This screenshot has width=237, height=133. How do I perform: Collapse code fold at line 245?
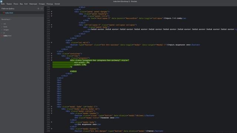click(x=51, y=14)
